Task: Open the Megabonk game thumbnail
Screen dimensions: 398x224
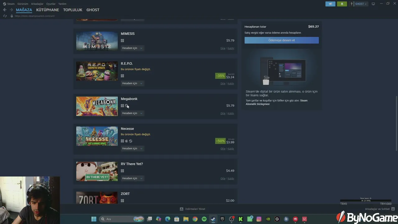Action: click(97, 106)
